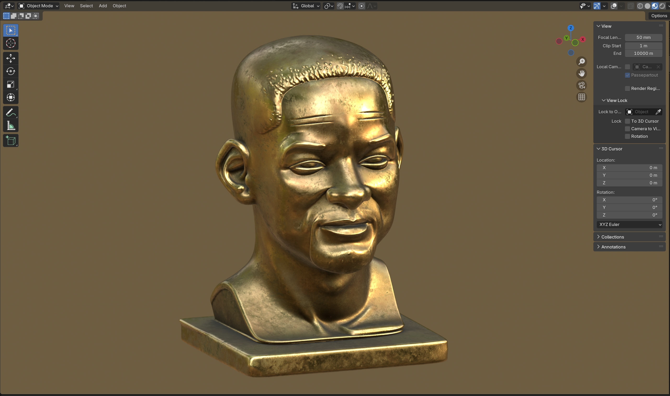Toggle camera view gizmo button
Image resolution: width=670 pixels, height=396 pixels.
coord(582,85)
